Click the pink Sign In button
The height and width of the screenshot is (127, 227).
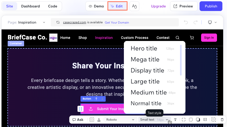tap(209, 38)
